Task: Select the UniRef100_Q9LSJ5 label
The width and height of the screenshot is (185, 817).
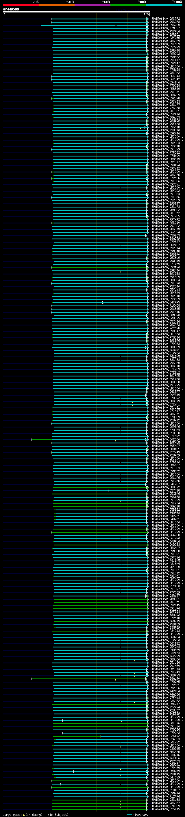Action: [166, 309]
